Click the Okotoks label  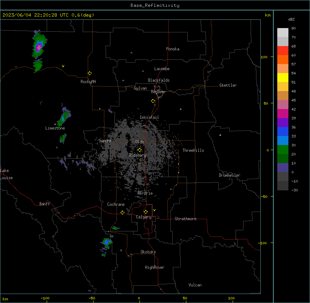click(148, 252)
